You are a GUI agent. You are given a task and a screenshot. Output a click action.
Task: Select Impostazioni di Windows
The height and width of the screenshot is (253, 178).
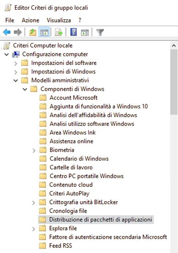click(x=63, y=72)
